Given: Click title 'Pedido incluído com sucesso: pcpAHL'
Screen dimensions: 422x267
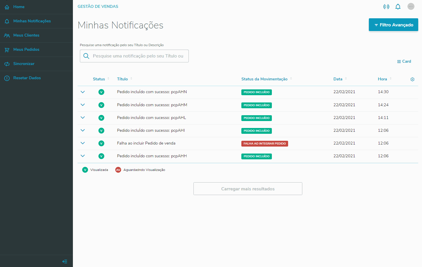Looking at the screenshot, I should (x=151, y=118).
